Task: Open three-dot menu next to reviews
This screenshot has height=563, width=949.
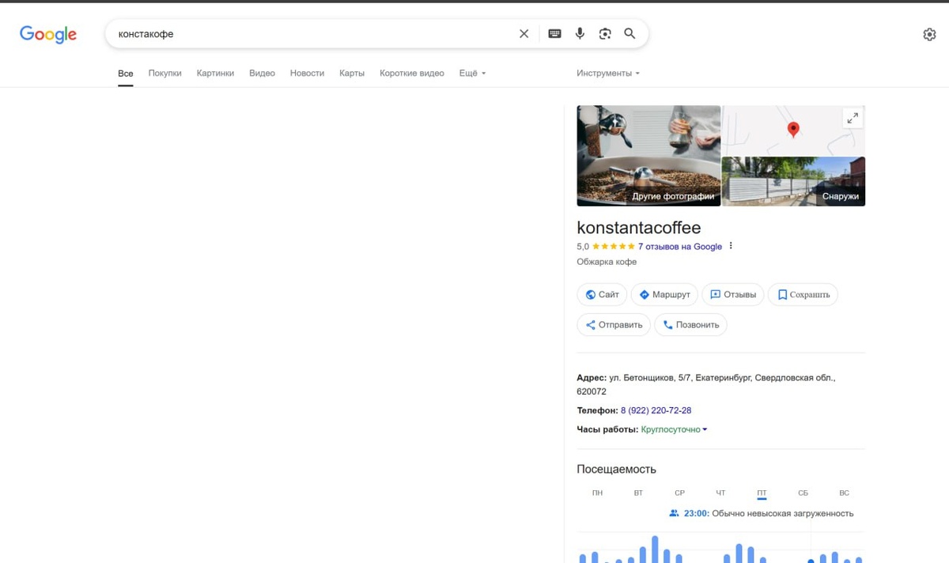Action: point(731,246)
